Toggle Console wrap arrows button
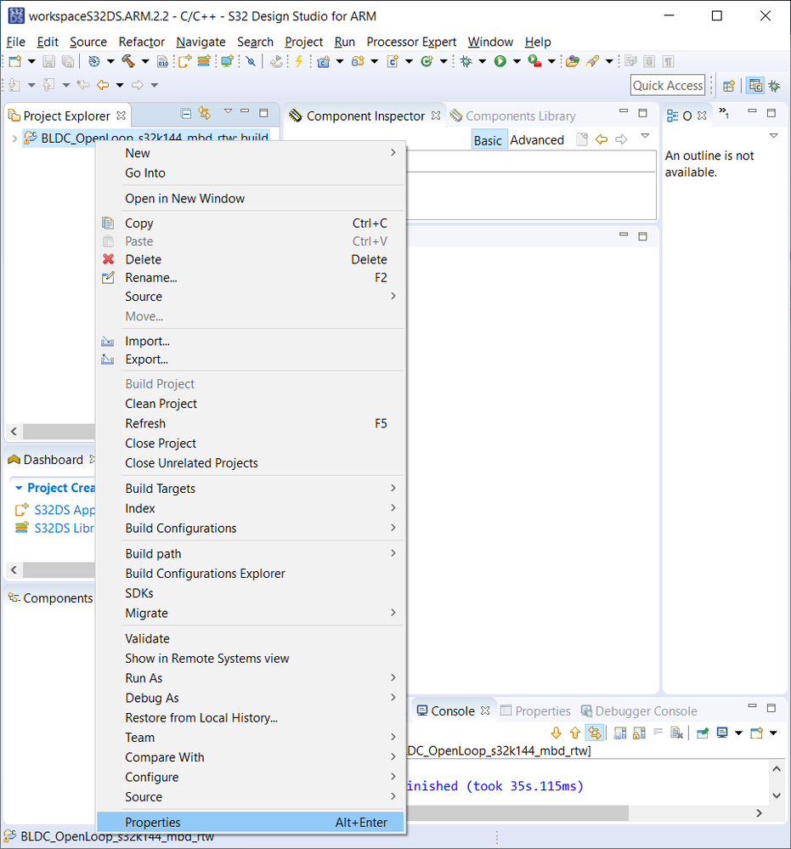This screenshot has width=791, height=849. (x=595, y=733)
